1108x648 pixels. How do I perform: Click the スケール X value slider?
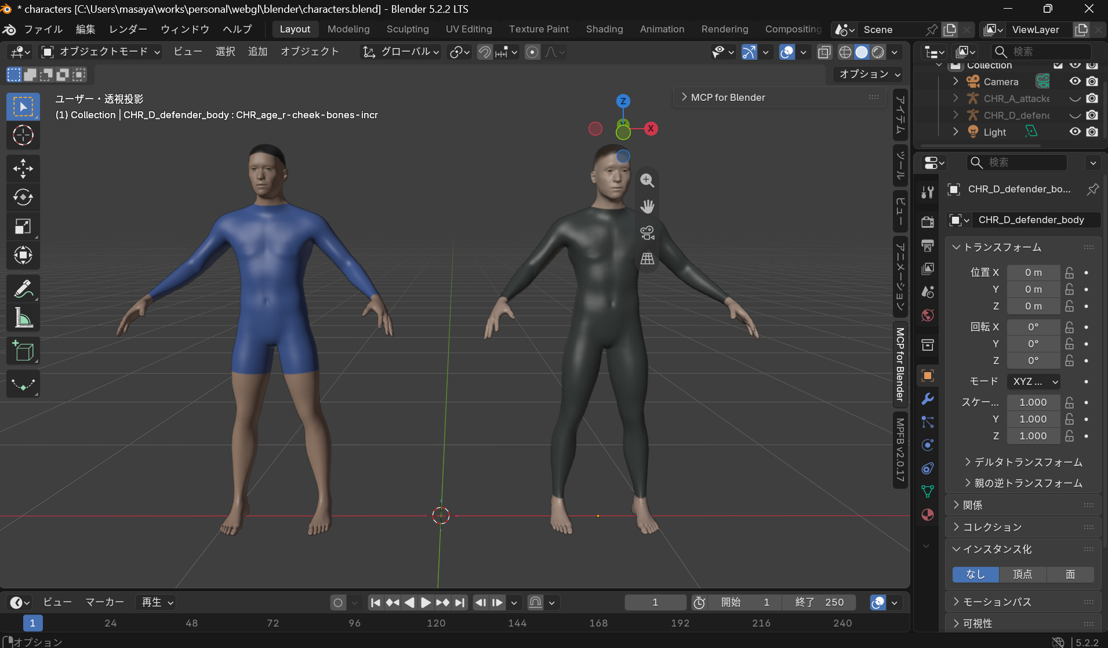[x=1033, y=402]
